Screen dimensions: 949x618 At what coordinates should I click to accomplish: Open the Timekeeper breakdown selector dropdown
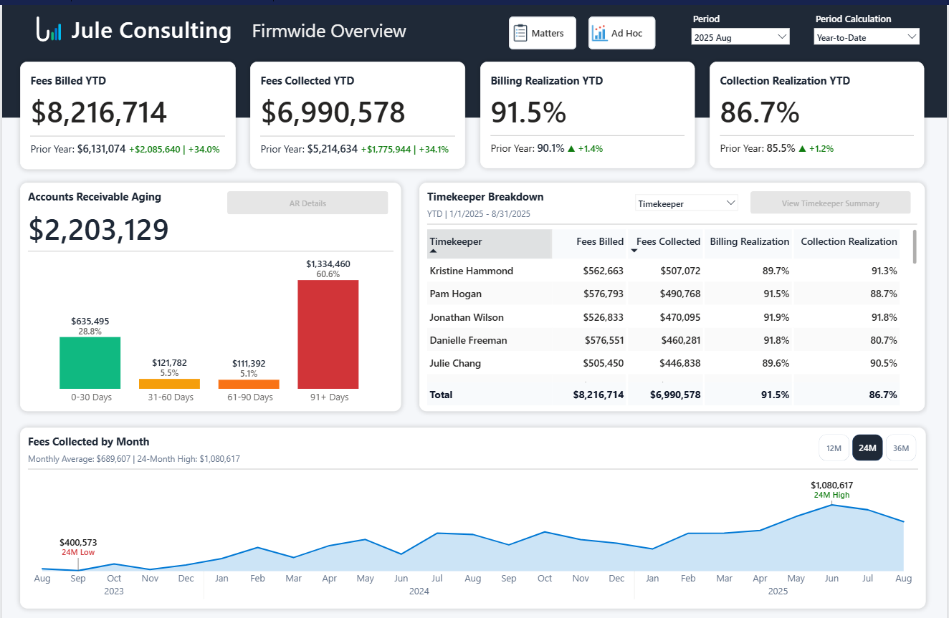tap(686, 202)
